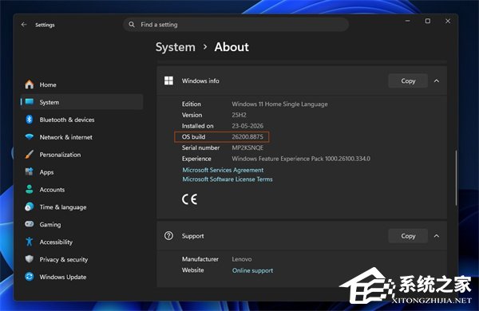Viewport: 479px width, 311px height.
Task: Copy the Support details
Action: (x=408, y=236)
